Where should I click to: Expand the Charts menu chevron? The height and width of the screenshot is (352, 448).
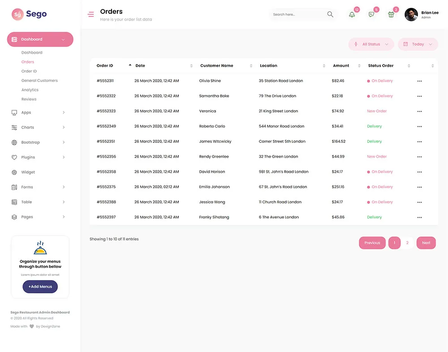pos(64,128)
